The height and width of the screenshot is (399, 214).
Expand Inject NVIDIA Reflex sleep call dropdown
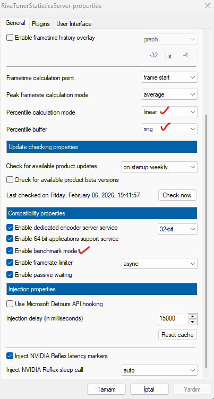click(159, 370)
